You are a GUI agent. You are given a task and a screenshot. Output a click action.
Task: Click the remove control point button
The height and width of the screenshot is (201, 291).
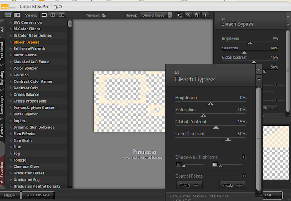pyautogui.click(x=189, y=185)
